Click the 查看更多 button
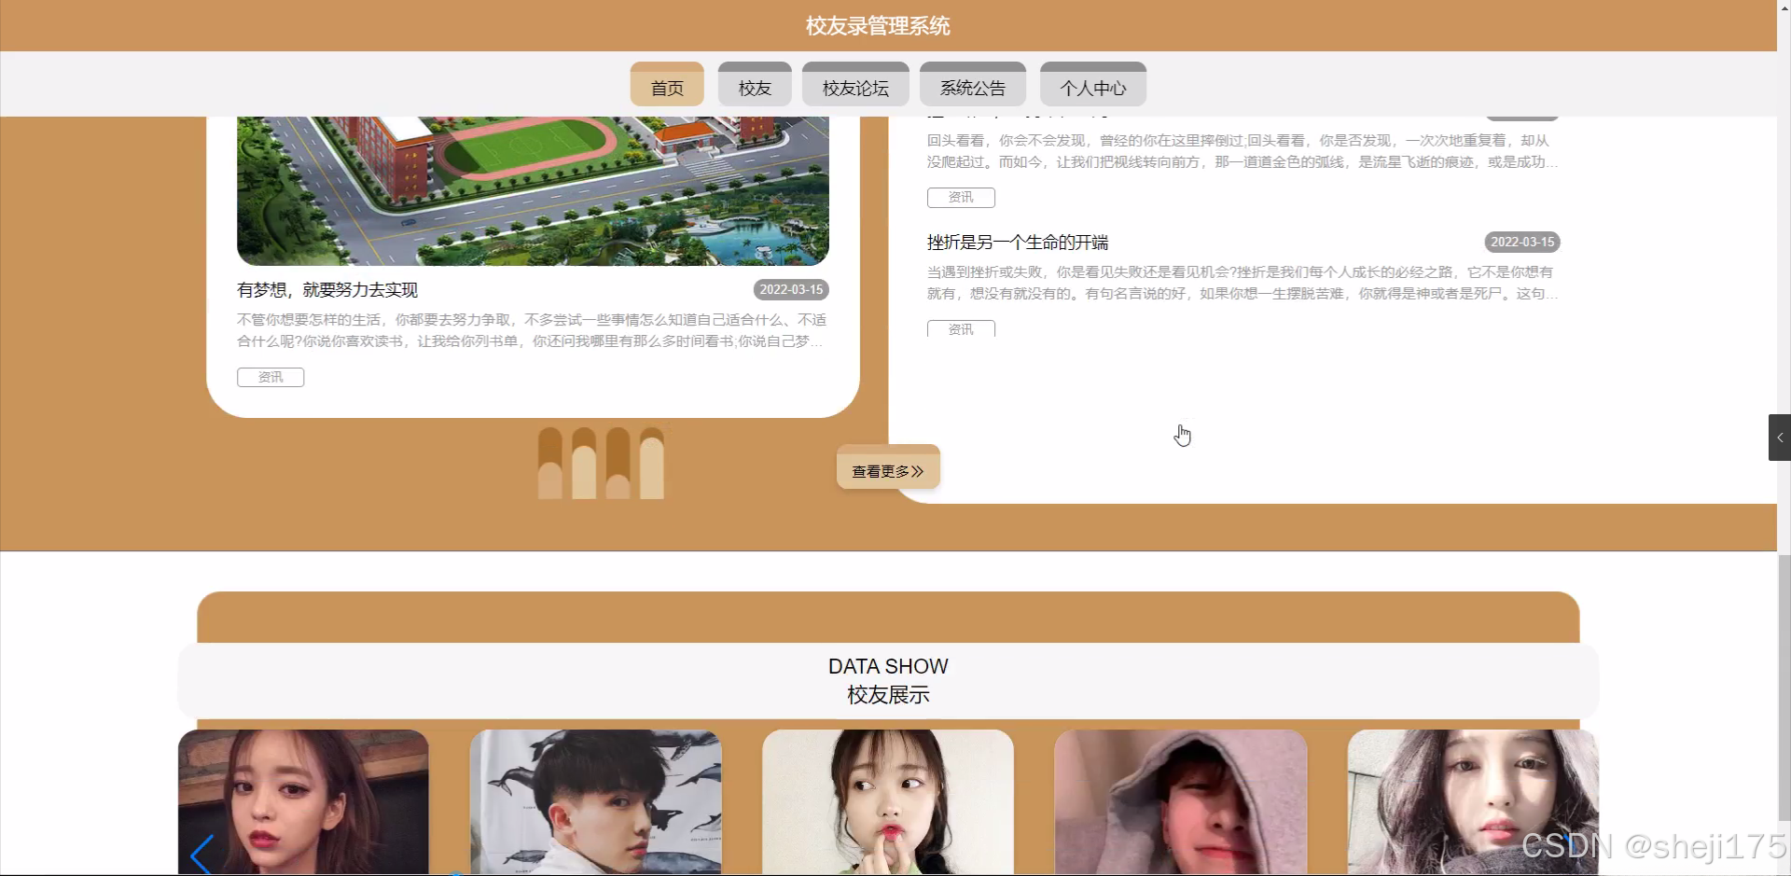The height and width of the screenshot is (876, 1791). point(886,469)
